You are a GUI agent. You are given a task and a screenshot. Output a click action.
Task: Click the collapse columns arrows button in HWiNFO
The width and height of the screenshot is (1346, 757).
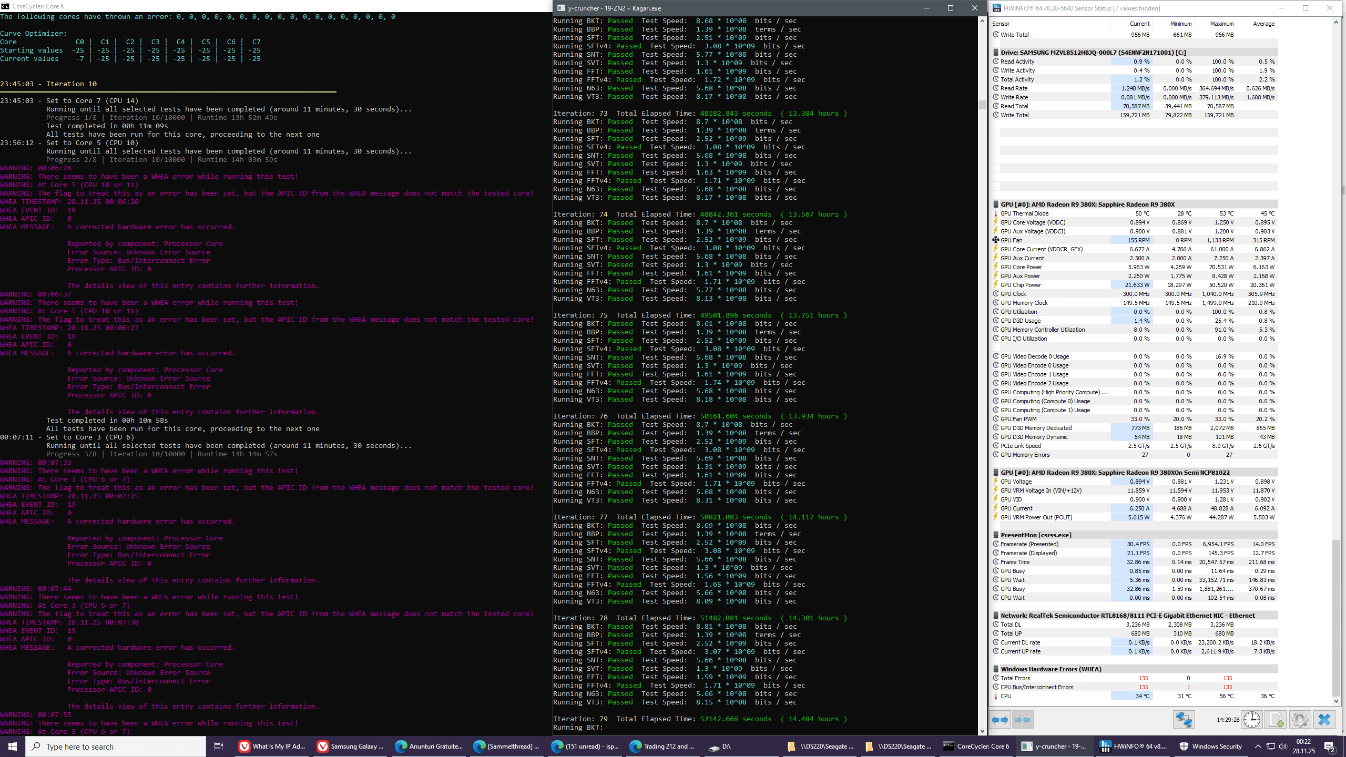[1023, 720]
